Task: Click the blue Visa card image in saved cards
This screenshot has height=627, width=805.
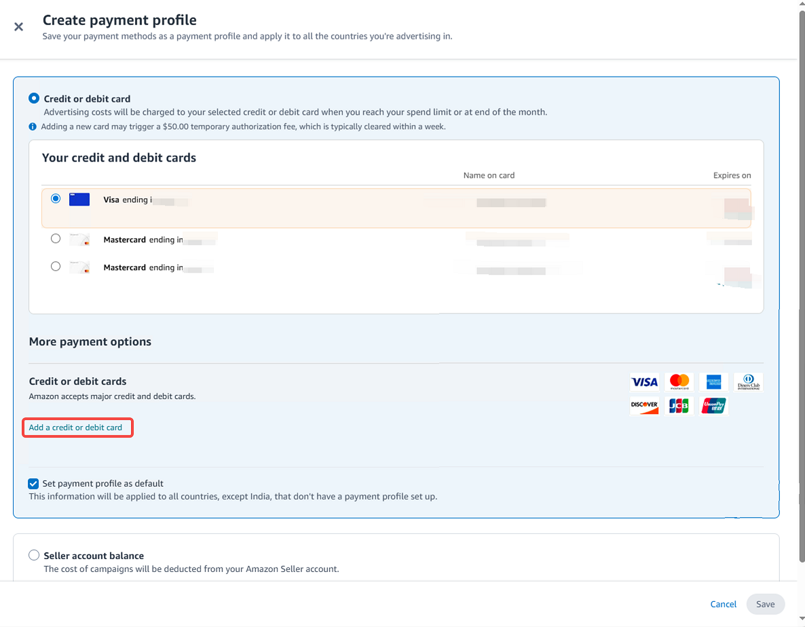Action: [79, 199]
